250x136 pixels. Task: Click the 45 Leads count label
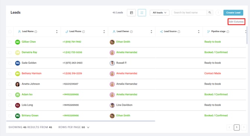(118, 13)
